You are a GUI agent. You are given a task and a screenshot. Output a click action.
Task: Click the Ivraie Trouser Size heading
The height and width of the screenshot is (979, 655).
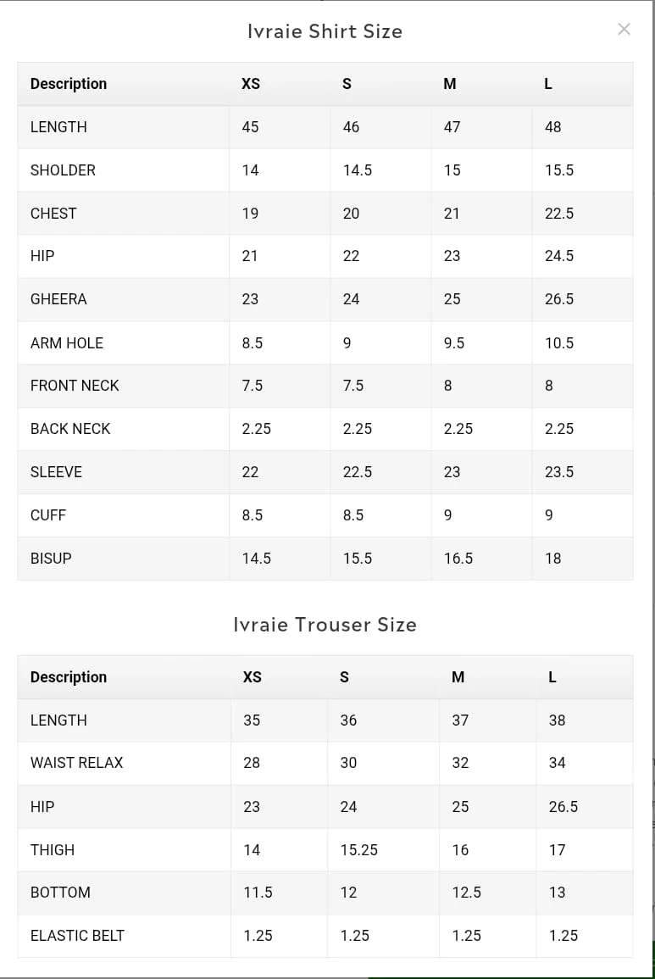point(325,625)
